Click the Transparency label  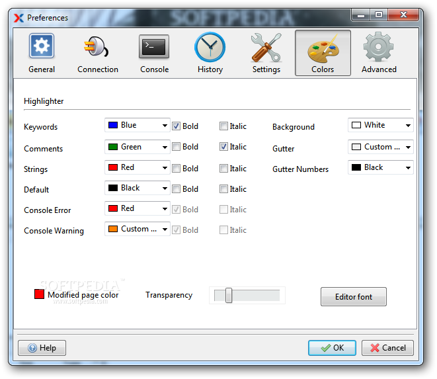click(169, 295)
